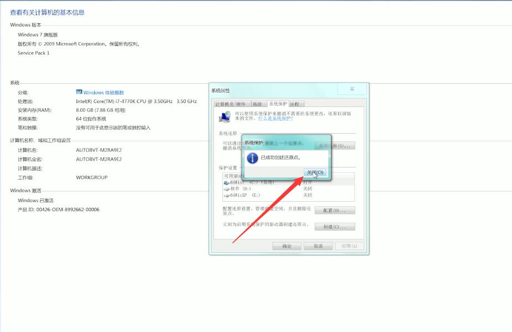Screen dimensions: 512x332
Task: Click the 64 位操作系统 system type value
Action: click(91, 119)
